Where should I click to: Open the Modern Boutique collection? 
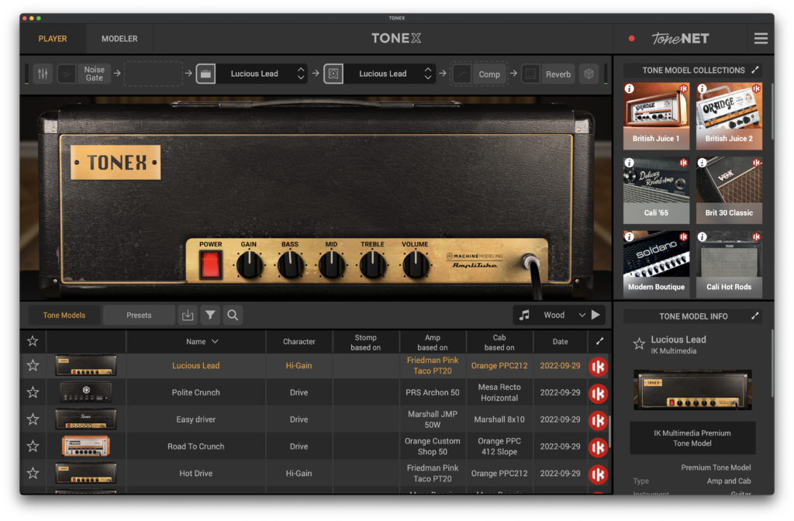[656, 264]
